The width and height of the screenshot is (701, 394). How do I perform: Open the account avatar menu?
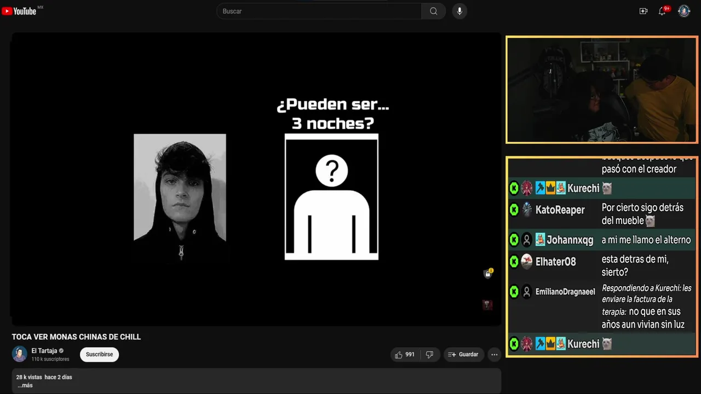(684, 11)
